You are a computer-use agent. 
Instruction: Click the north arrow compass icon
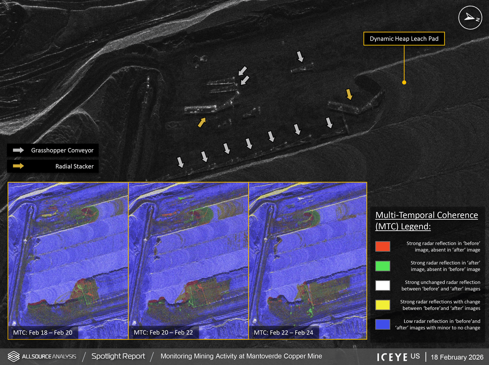(470, 17)
